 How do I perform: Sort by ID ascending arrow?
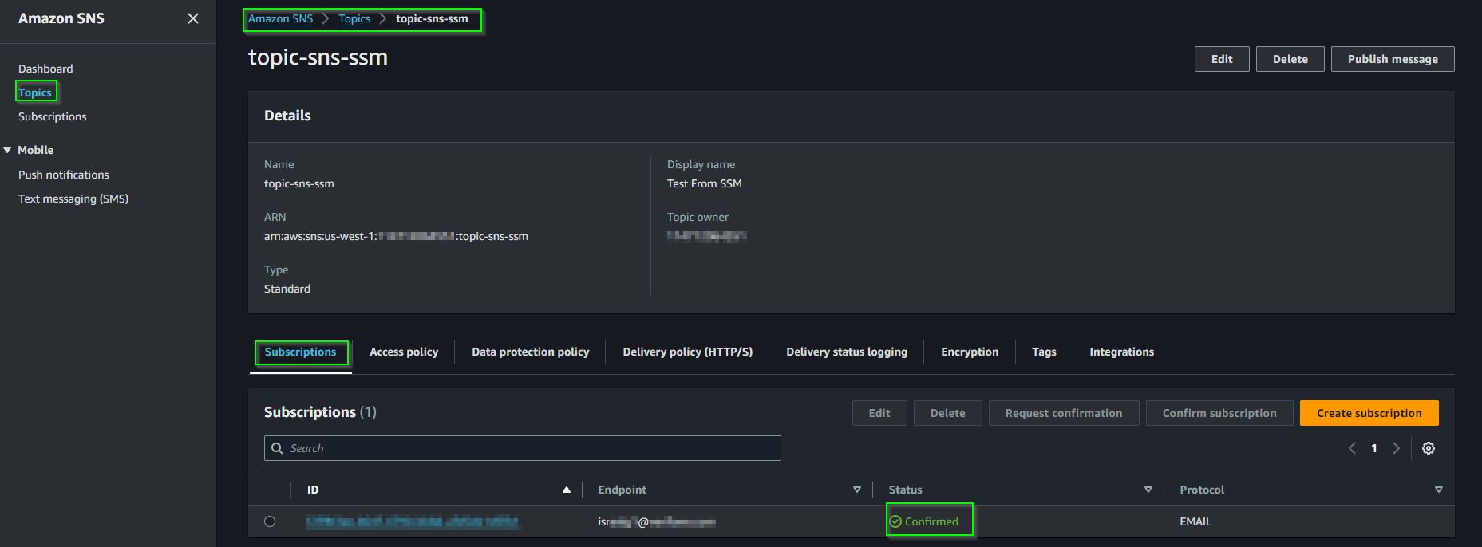(567, 490)
